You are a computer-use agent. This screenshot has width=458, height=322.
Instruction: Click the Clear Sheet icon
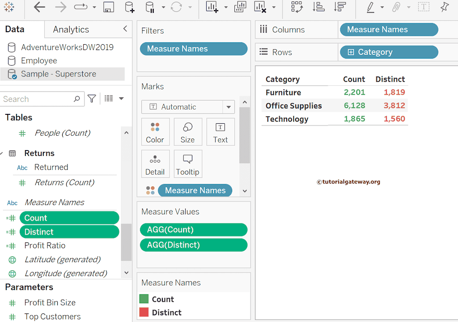tap(260, 7)
